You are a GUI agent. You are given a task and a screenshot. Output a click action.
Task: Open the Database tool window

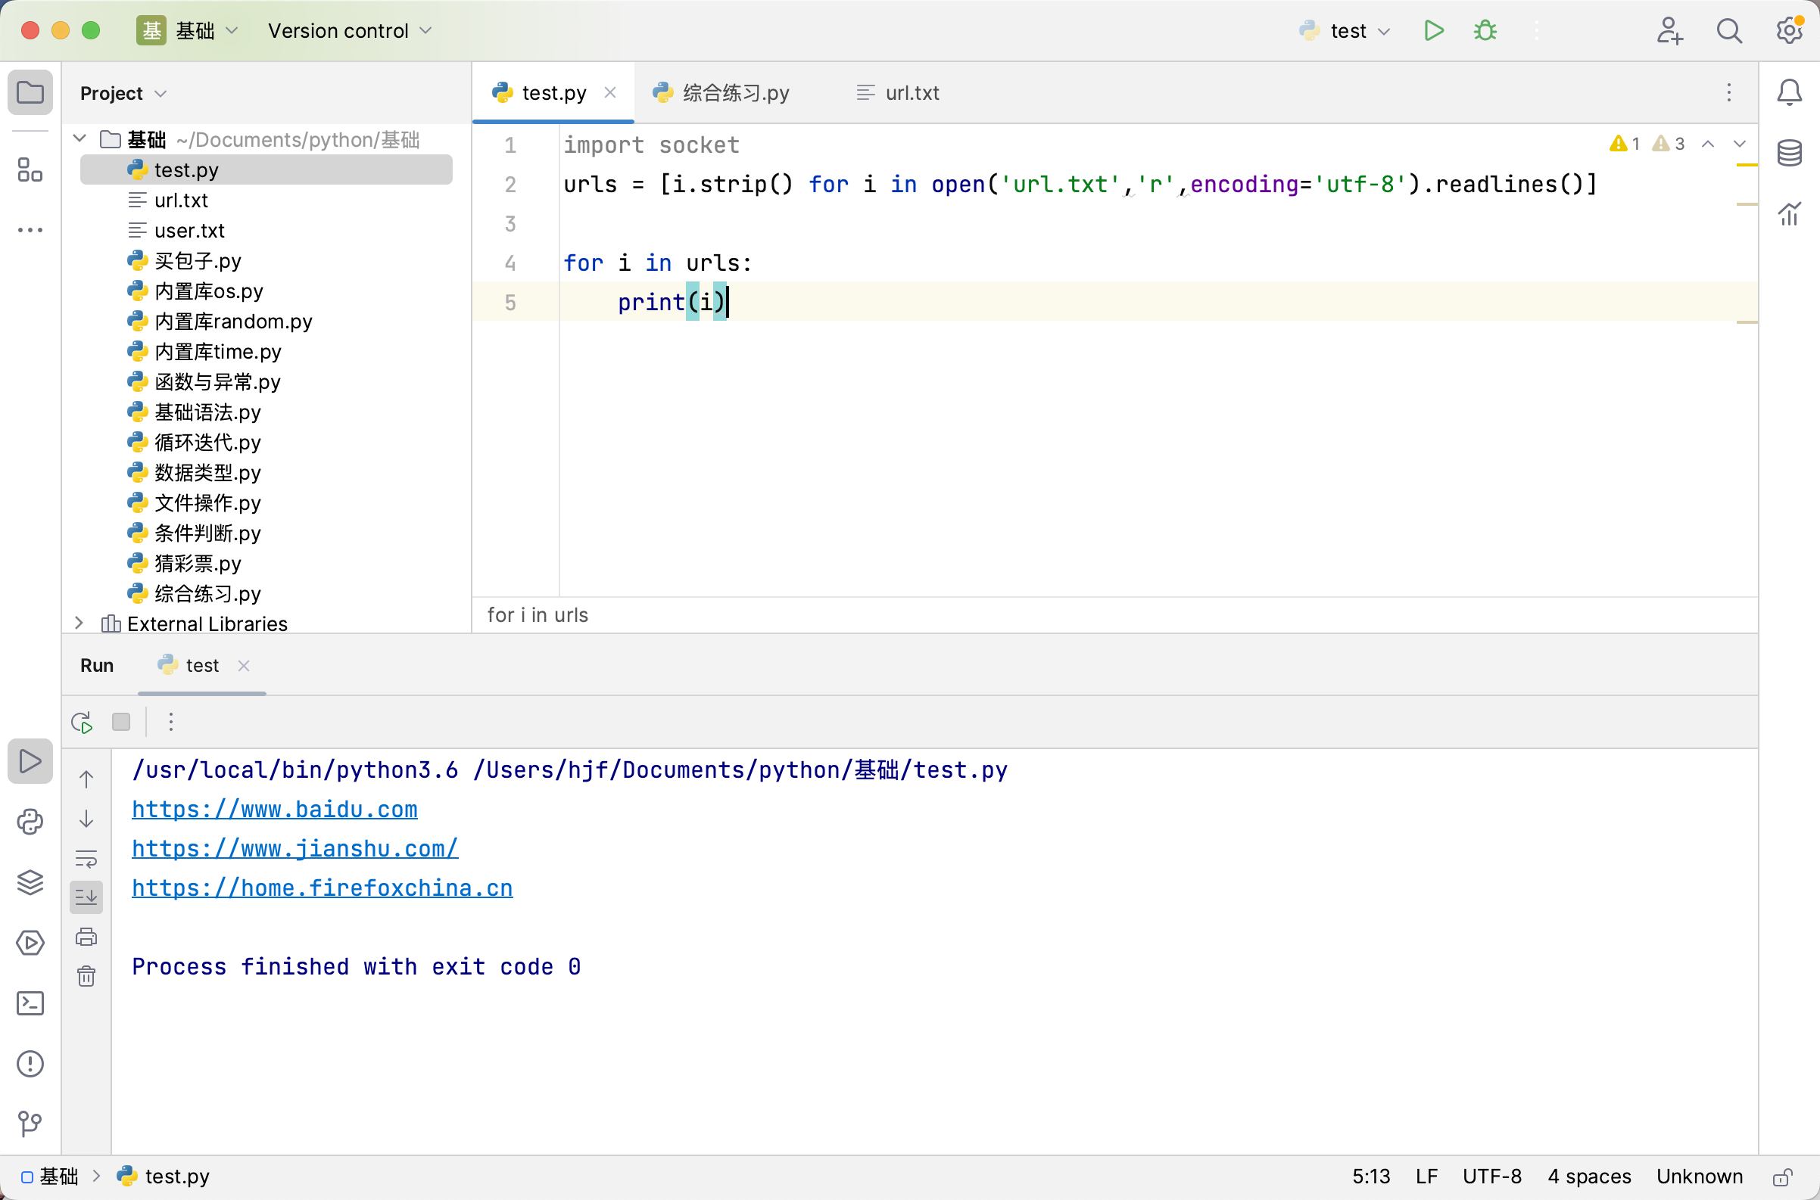1790,153
